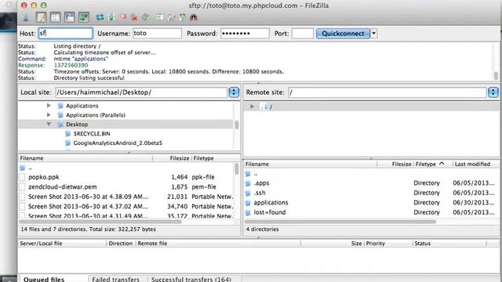Sort local files by Filetype header

204,158
